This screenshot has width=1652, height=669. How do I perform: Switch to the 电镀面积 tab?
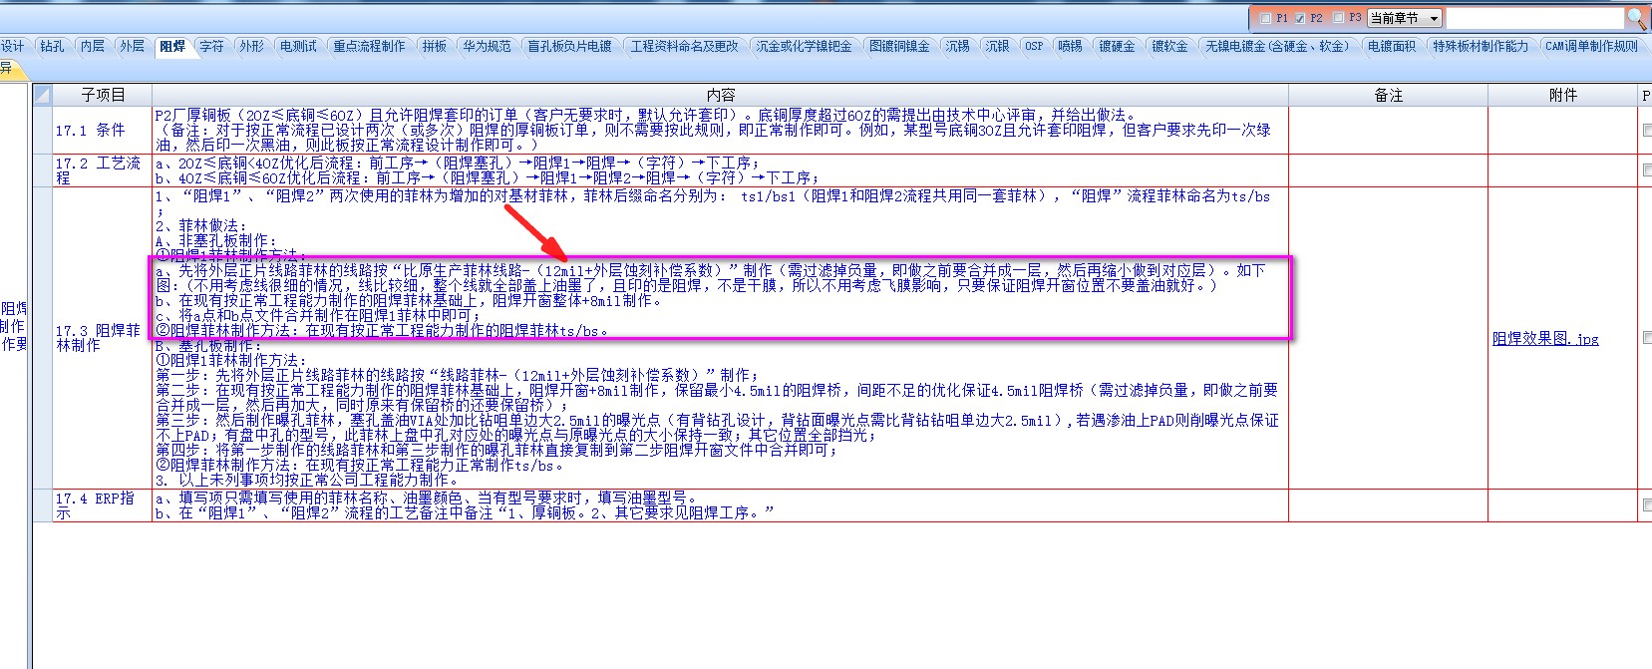1391,46
